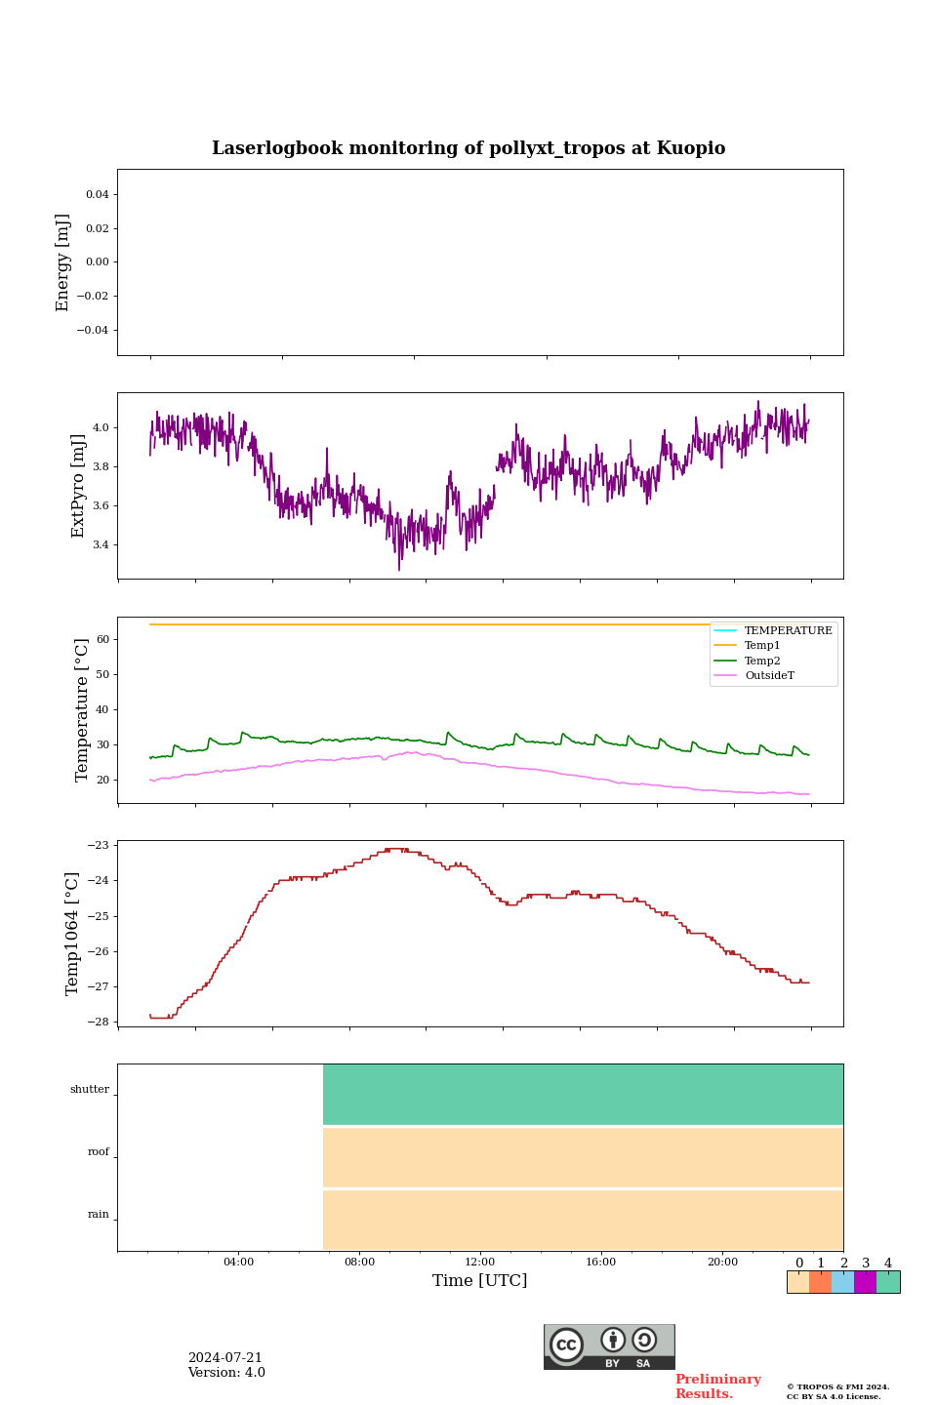The image size is (937, 1405).
Task: Click the 'ExtPyro [mJ]' axis label
Action: click(79, 486)
